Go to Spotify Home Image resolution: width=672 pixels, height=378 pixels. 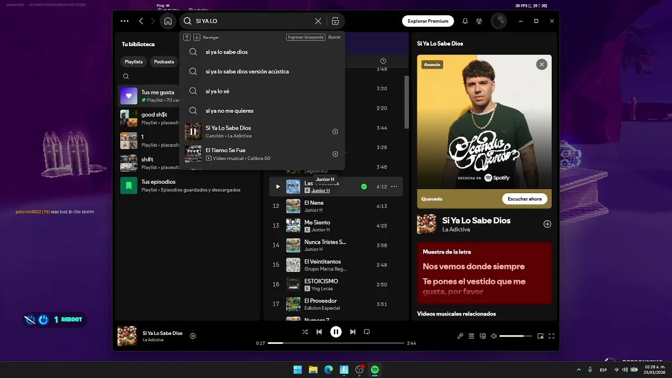point(168,21)
